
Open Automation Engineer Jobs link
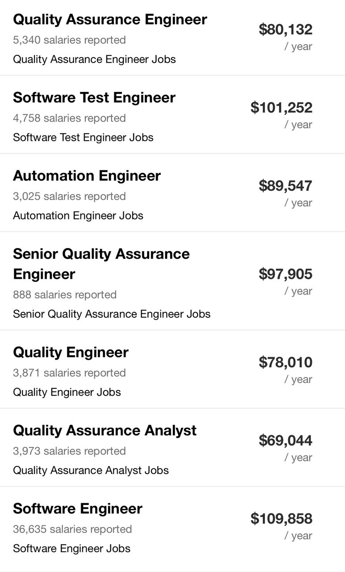(78, 215)
